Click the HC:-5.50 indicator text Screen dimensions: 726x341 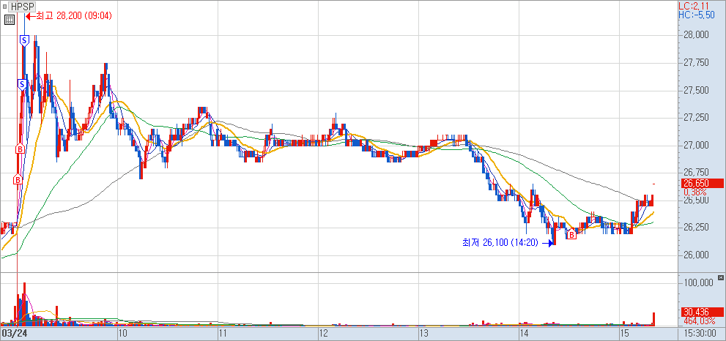pyautogui.click(x=694, y=15)
